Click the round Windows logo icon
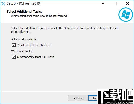Image resolution: width=134 pixels, height=104 pixels. pyautogui.click(x=126, y=15)
